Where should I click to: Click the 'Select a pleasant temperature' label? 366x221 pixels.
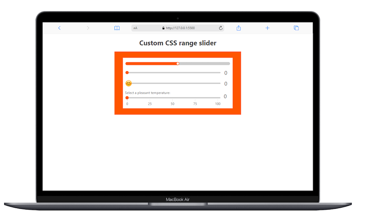tap(148, 93)
